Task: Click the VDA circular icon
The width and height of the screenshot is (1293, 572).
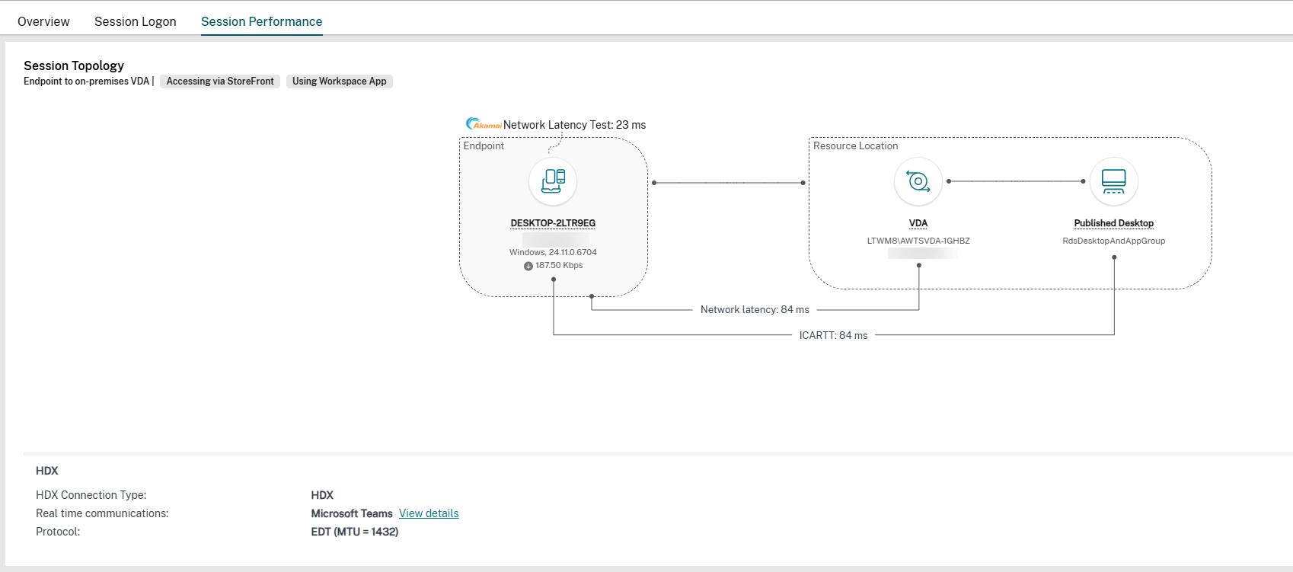Action: tap(918, 181)
